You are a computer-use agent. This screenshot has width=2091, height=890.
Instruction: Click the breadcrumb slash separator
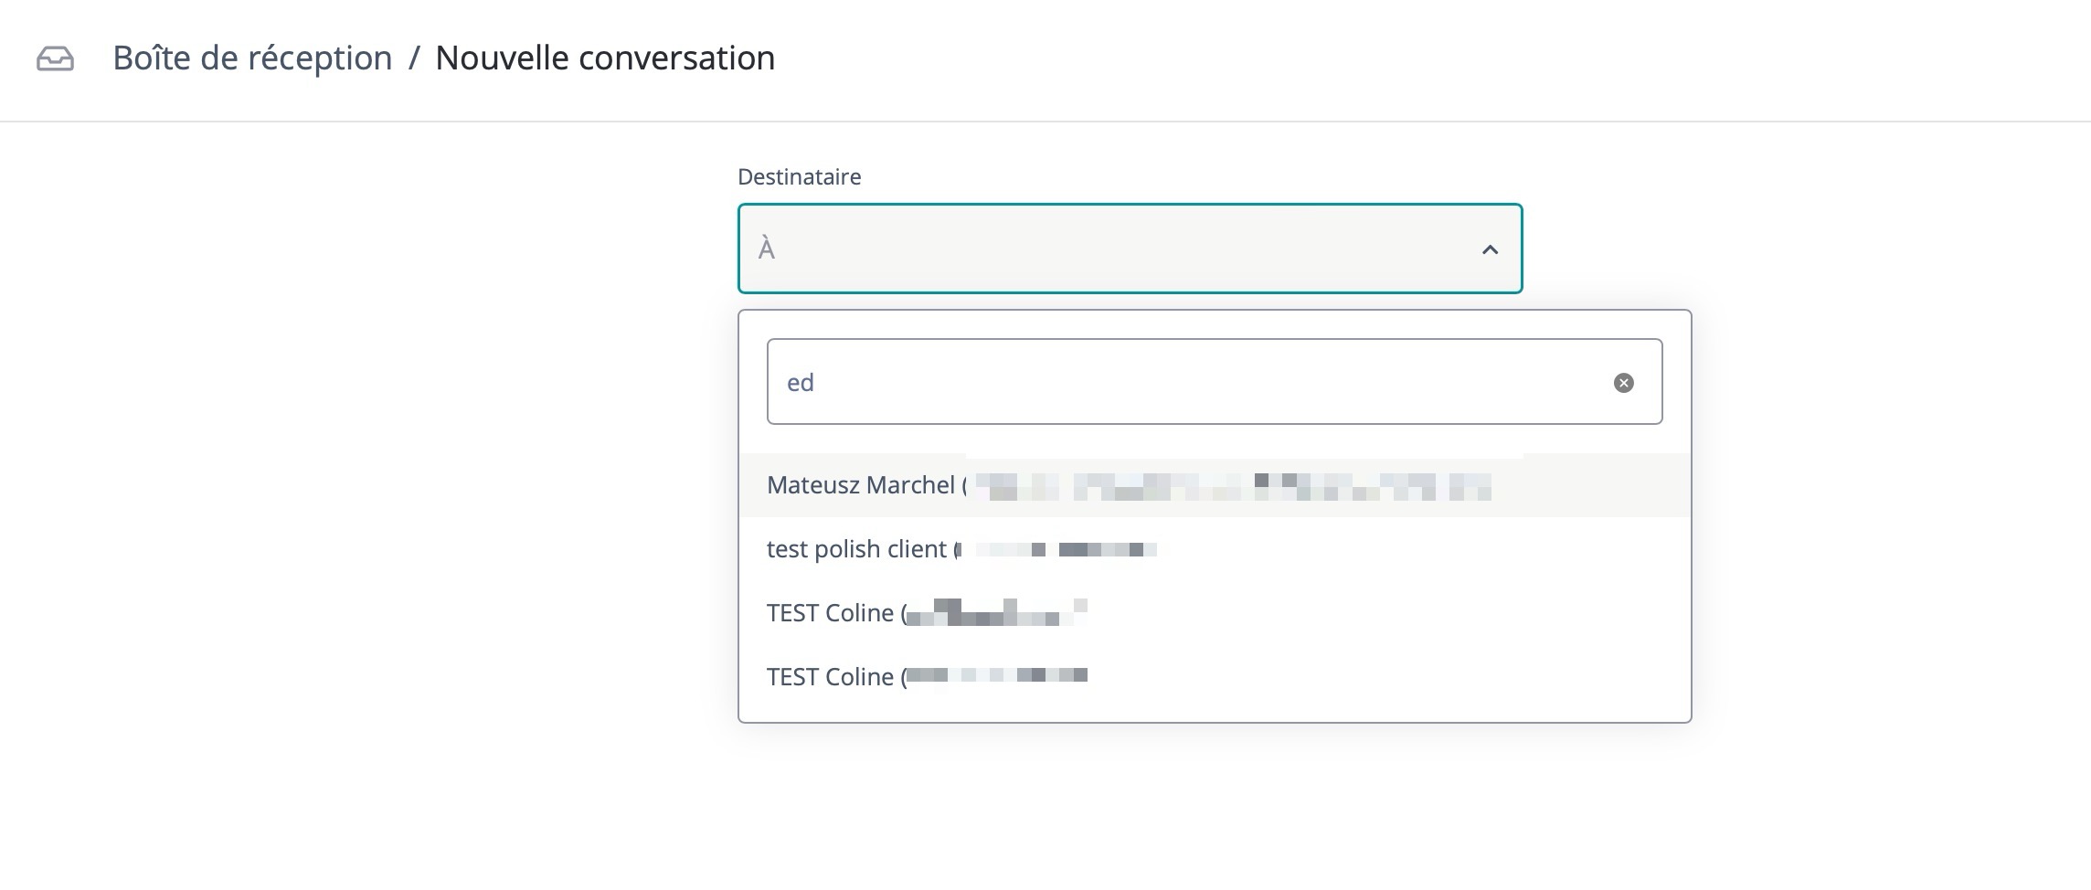pos(414,58)
